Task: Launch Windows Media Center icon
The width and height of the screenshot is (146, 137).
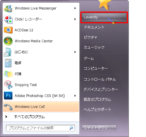Action: (8, 41)
